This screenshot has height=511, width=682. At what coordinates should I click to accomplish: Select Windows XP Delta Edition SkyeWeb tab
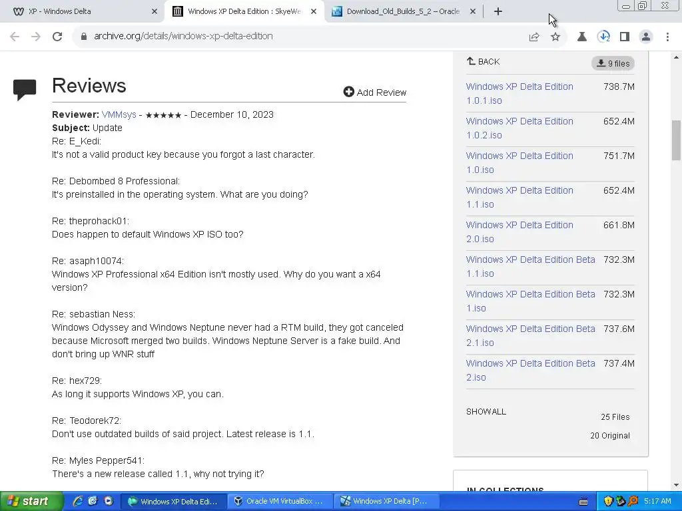point(244,12)
